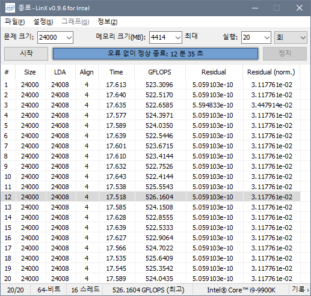This screenshot has height=296, width=311.
Task: Click the Intel logo icon in title bar
Action: click(x=10, y=8)
